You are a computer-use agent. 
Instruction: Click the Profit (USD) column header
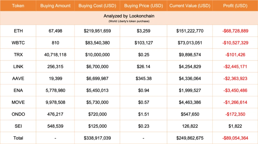pos(235,6)
